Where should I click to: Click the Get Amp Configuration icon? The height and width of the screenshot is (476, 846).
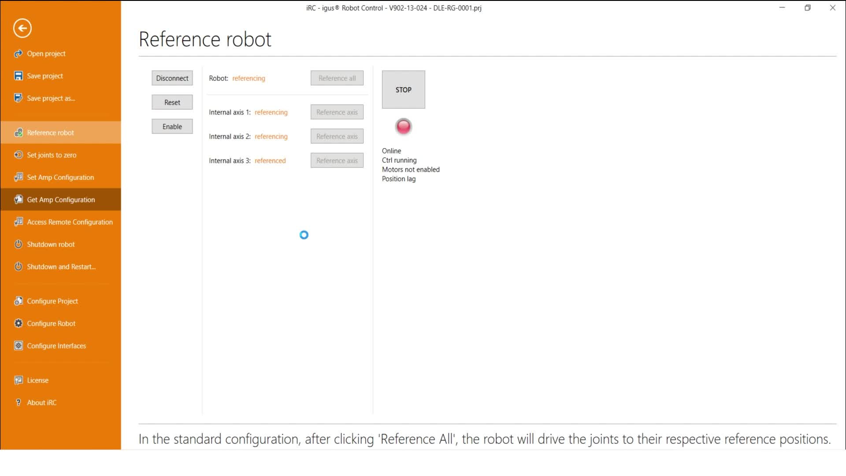click(x=18, y=200)
